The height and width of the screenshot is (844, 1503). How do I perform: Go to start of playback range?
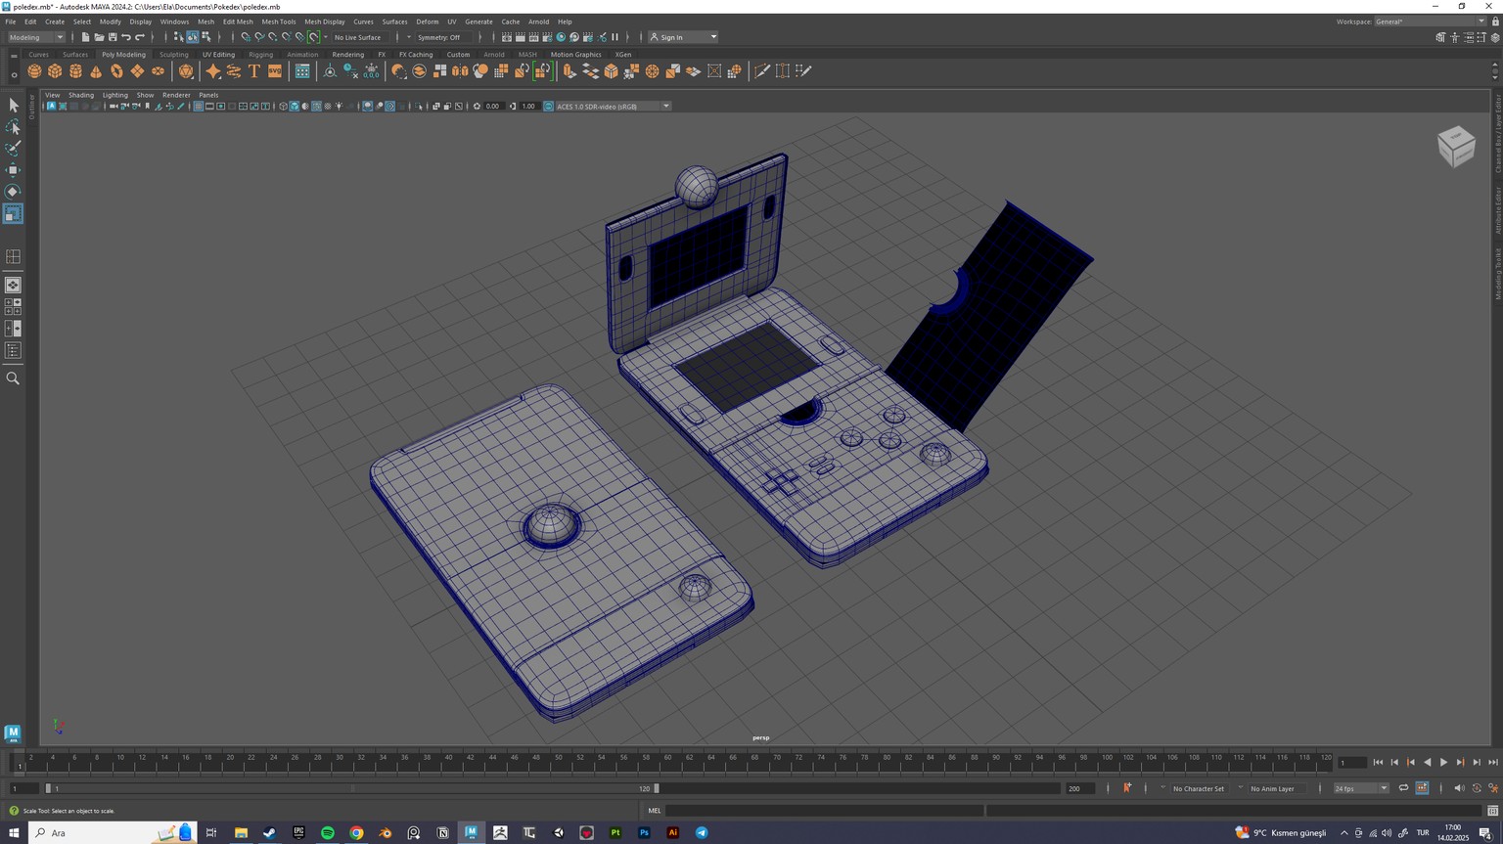(x=1378, y=763)
